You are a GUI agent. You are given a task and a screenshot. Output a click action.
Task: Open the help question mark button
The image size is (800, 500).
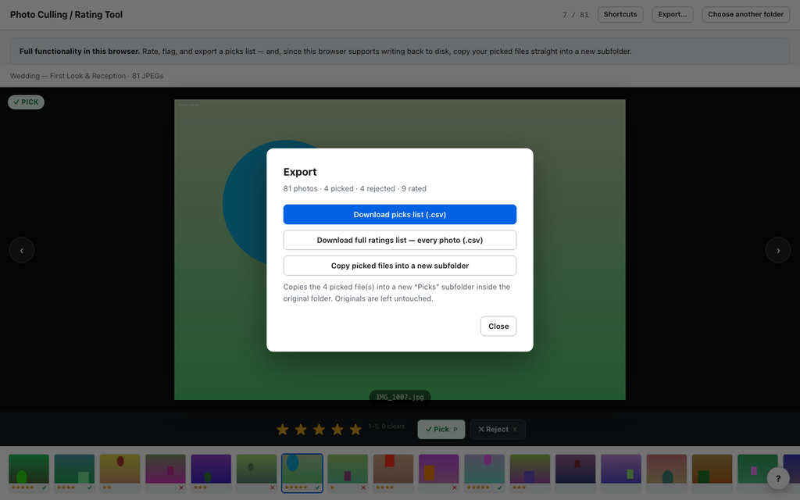tap(778, 479)
